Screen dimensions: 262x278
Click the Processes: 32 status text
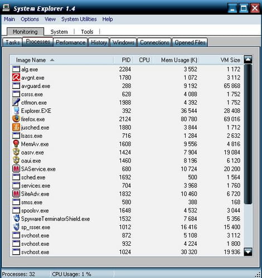coord(18,274)
